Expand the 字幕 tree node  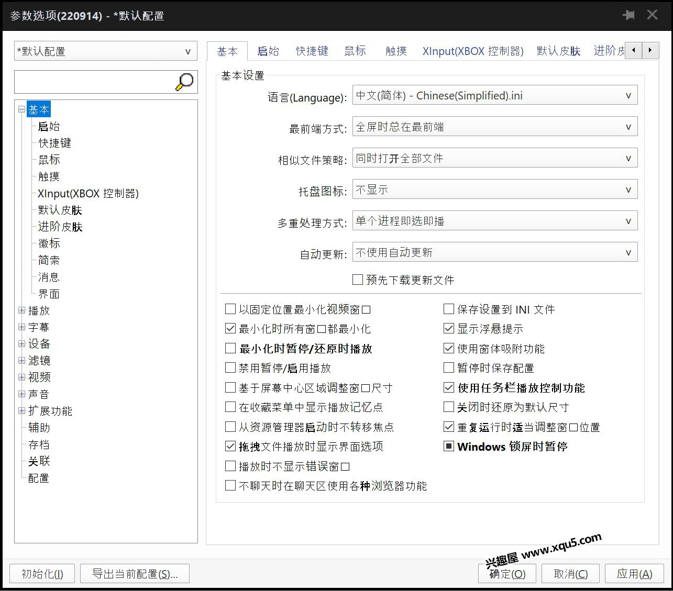21,327
